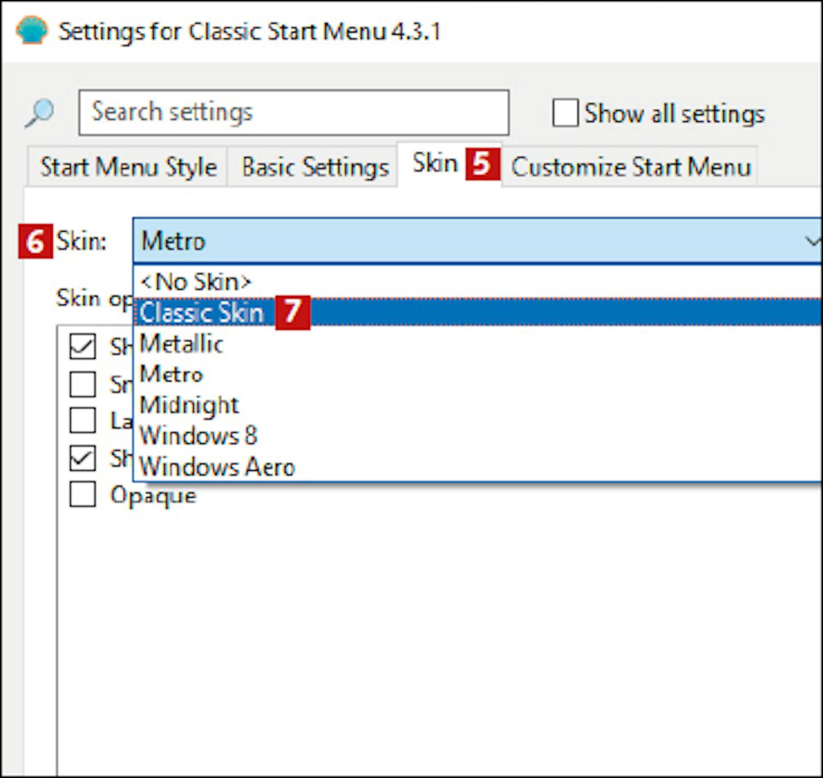Choose the <No Skin> option

[x=195, y=282]
